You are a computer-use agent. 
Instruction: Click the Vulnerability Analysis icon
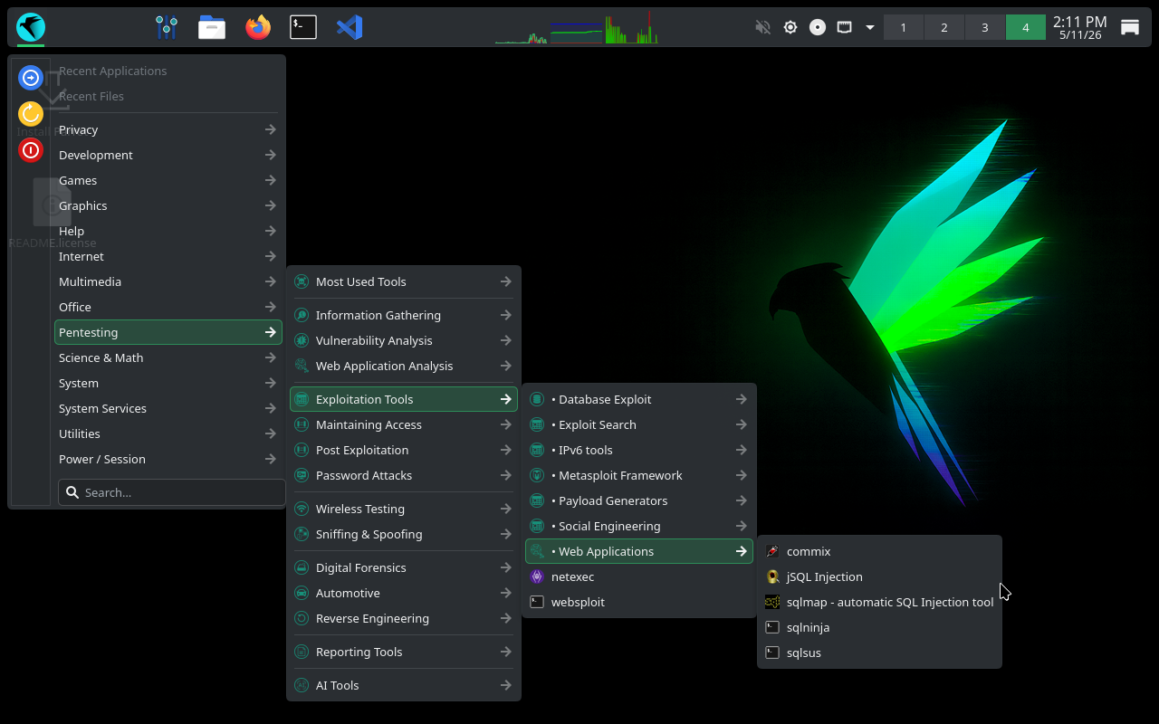(x=302, y=340)
